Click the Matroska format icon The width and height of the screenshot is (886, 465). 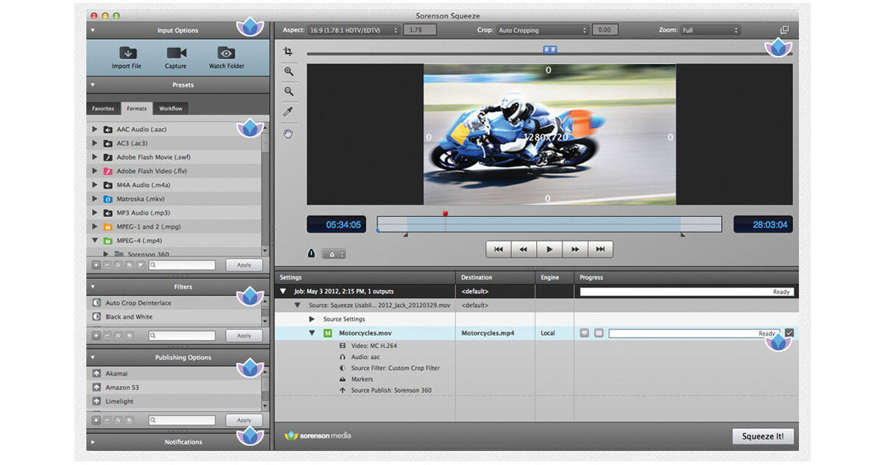[x=108, y=199]
